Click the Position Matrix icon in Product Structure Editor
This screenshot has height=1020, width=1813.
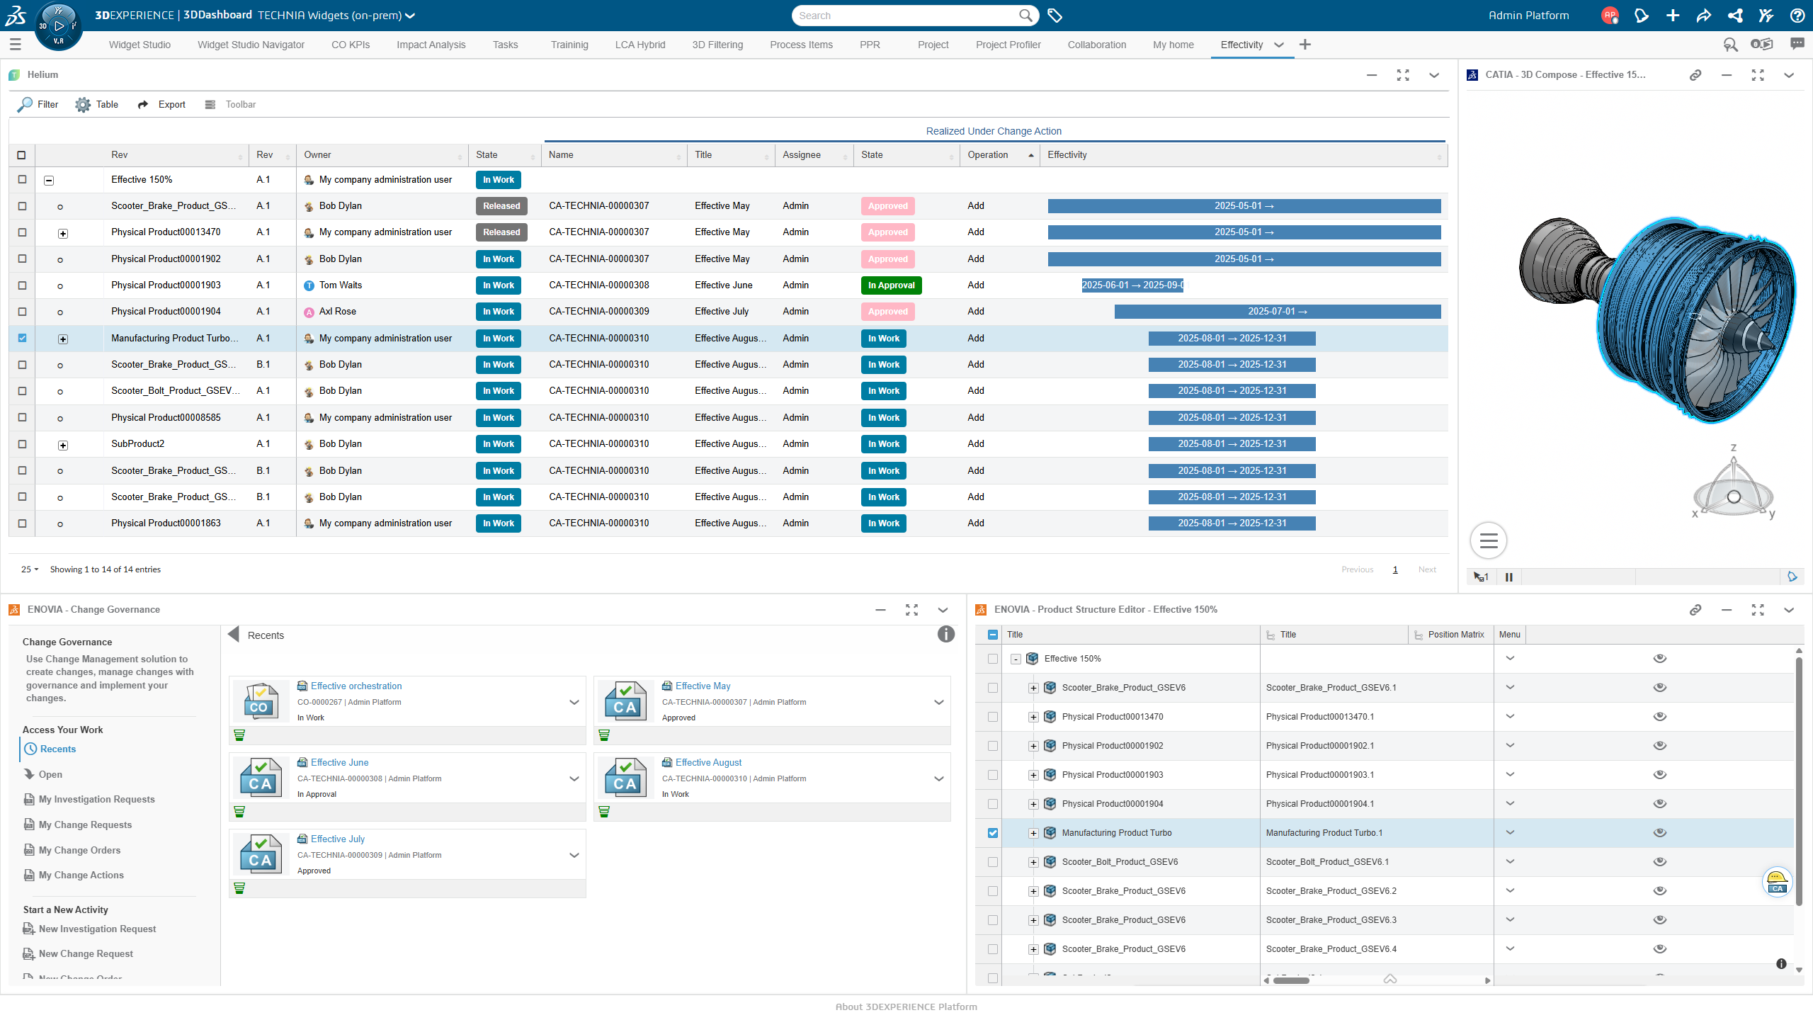point(1417,634)
